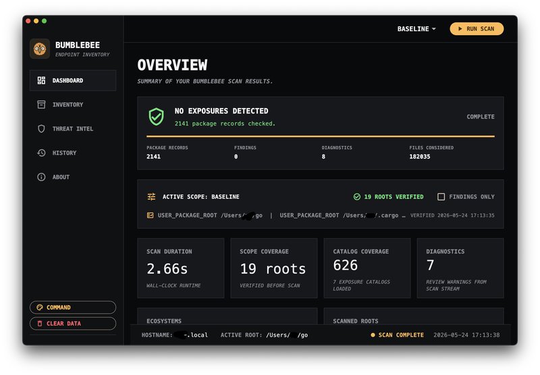Click the status bar timestamp 17:13:38
Viewport: 540px width, 375px height.
point(466,335)
